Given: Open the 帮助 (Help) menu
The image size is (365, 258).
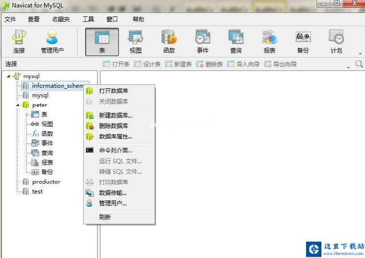Looking at the screenshot, I should click(x=138, y=19).
